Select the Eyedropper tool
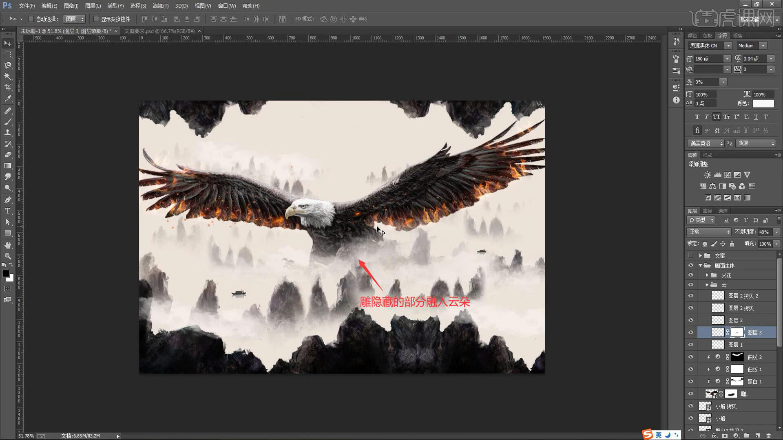 click(x=8, y=98)
